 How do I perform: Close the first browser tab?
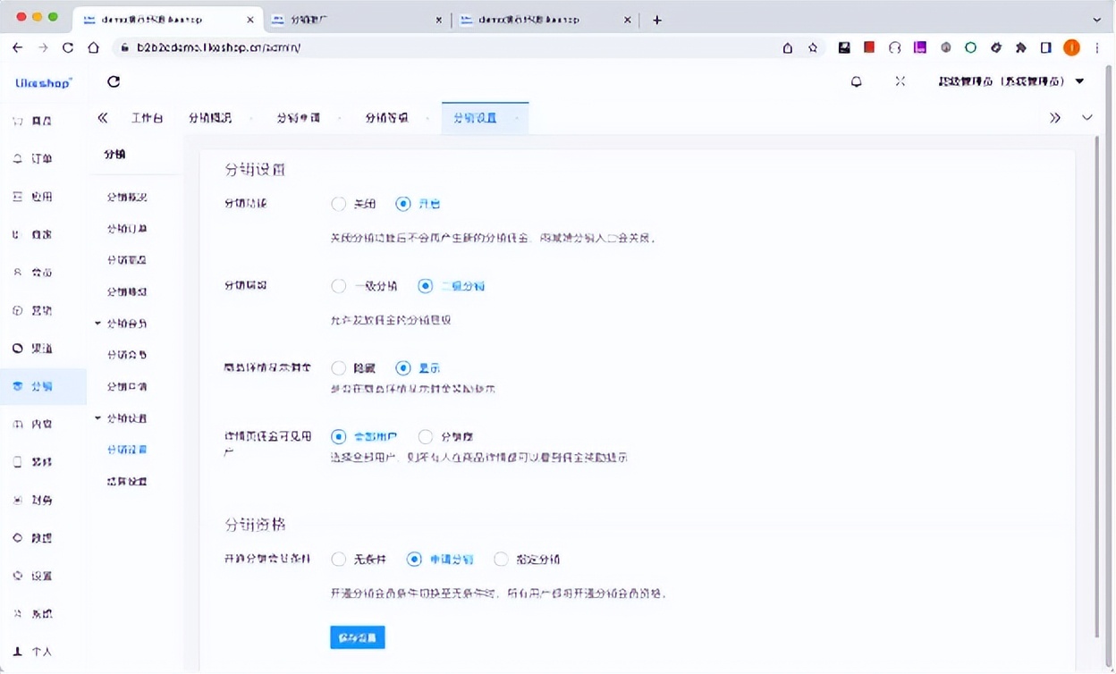pos(249,20)
